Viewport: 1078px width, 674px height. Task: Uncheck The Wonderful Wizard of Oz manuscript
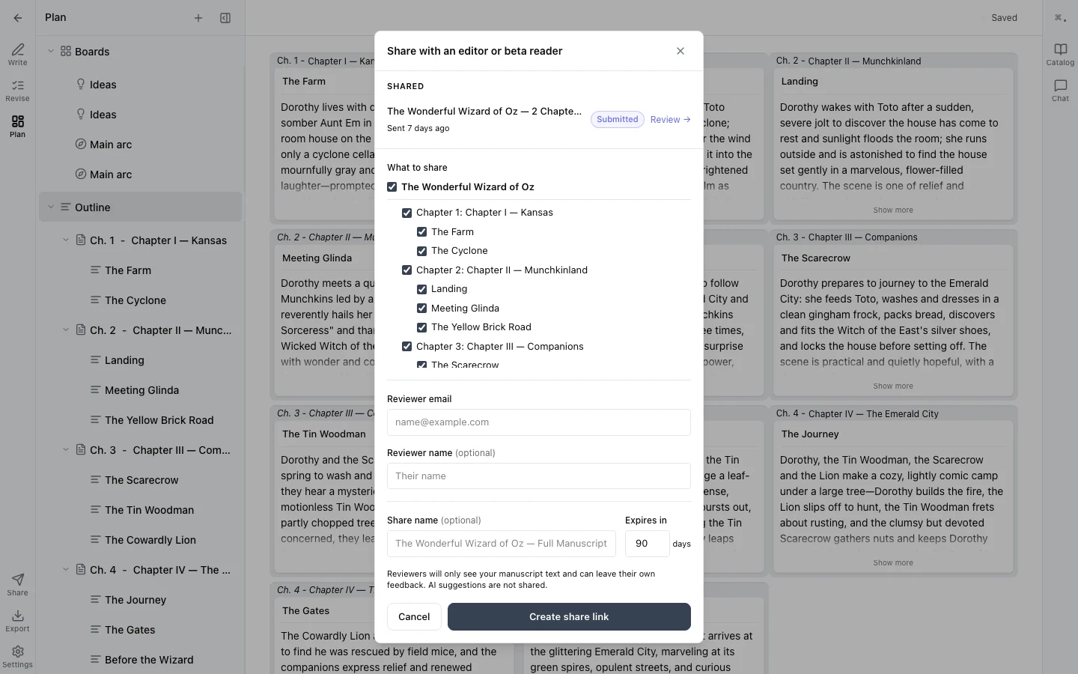[392, 186]
